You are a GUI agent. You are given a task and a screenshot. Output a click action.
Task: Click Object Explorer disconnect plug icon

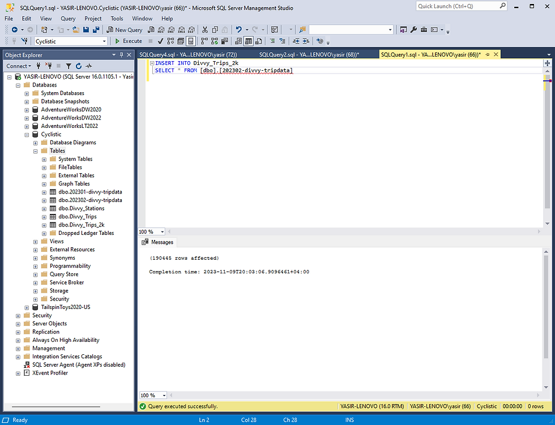click(49, 66)
